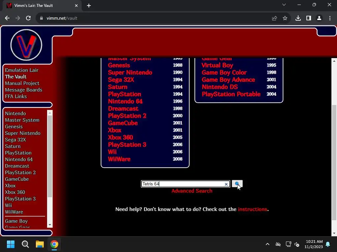Open Saturn in main console list
The width and height of the screenshot is (337, 252).
(117, 87)
